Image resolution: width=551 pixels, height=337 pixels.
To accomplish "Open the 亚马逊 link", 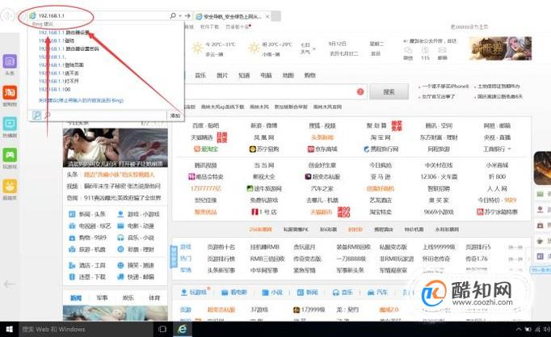I will (x=381, y=177).
